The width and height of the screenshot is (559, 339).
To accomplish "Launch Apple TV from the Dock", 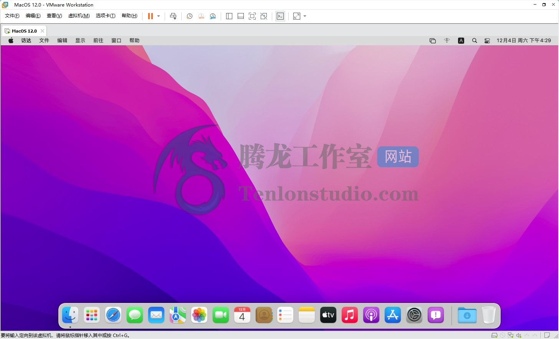I will point(328,315).
